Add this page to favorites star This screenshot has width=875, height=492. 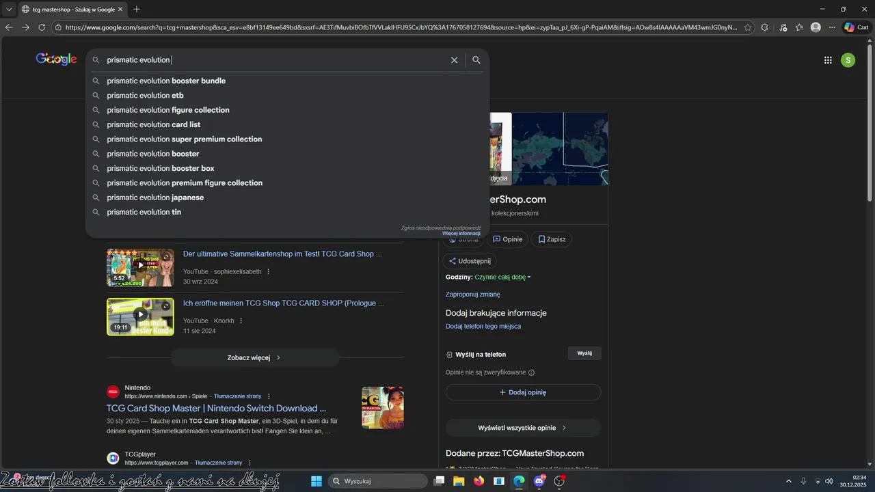pyautogui.click(x=748, y=27)
